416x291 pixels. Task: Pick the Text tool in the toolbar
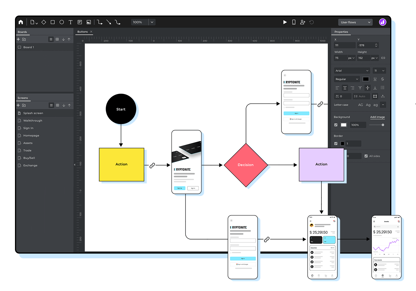click(x=70, y=22)
